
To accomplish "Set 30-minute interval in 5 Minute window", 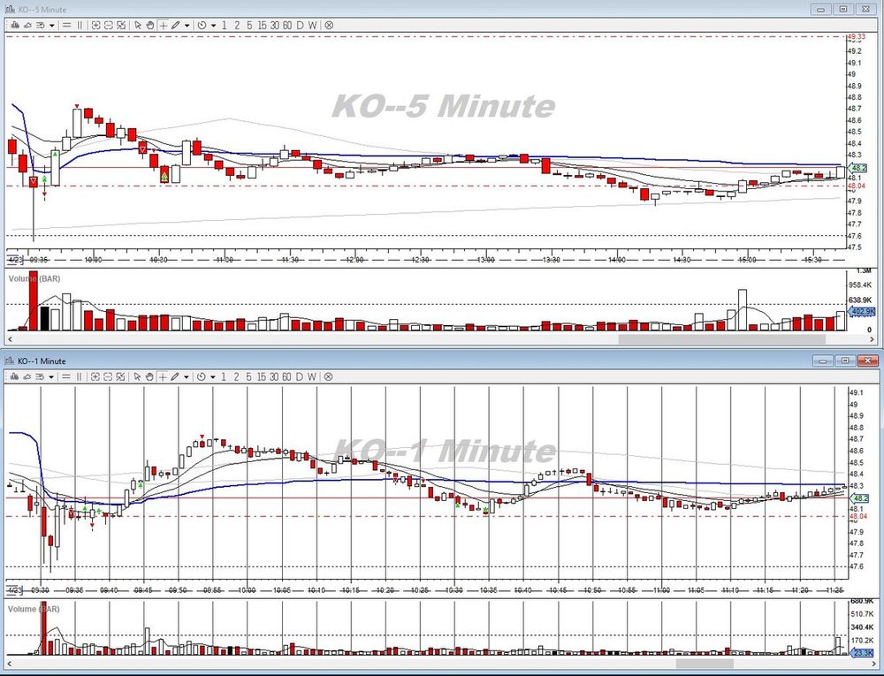I will (x=275, y=26).
